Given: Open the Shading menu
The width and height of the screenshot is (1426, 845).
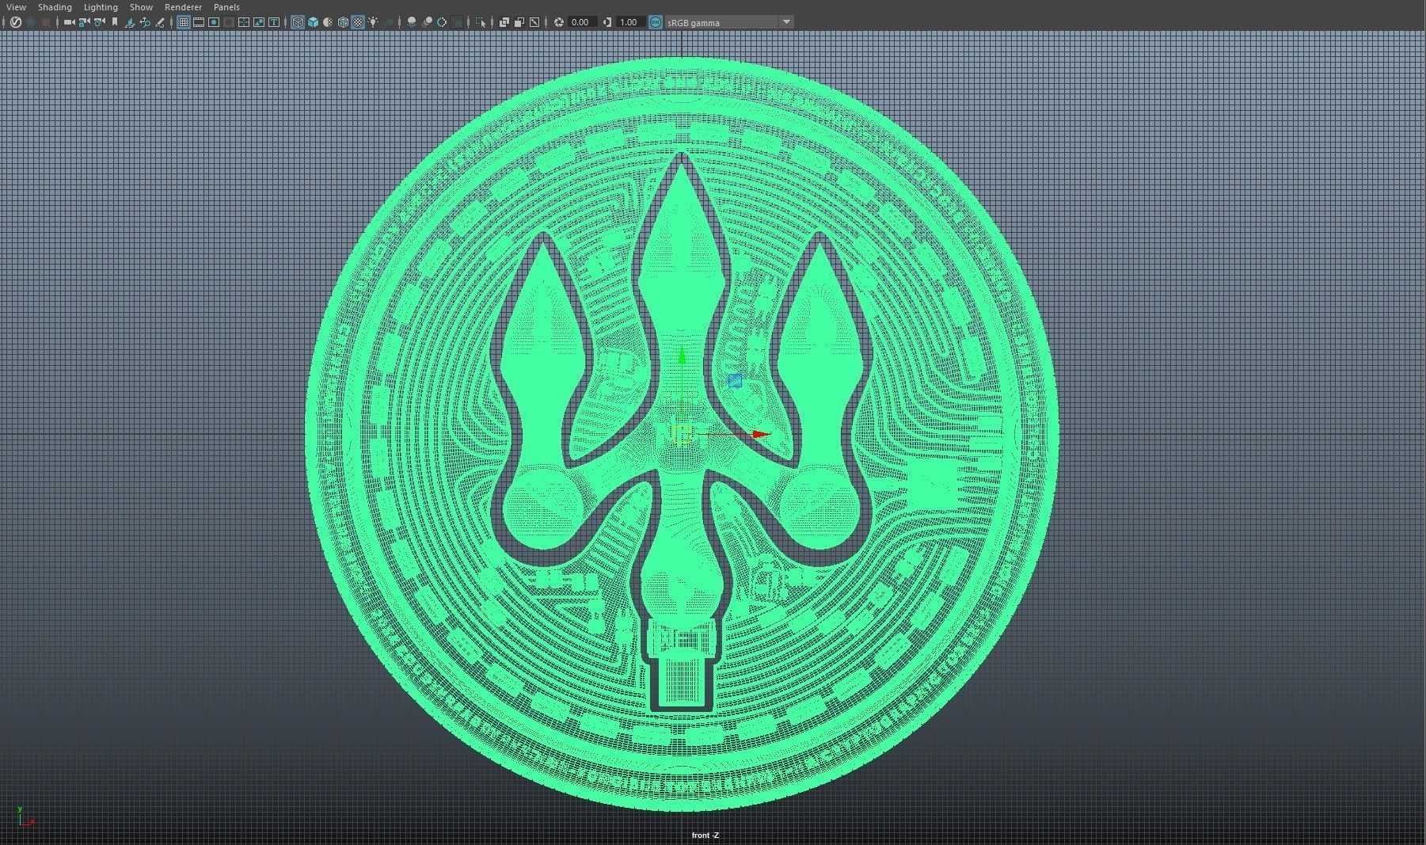Looking at the screenshot, I should [55, 7].
